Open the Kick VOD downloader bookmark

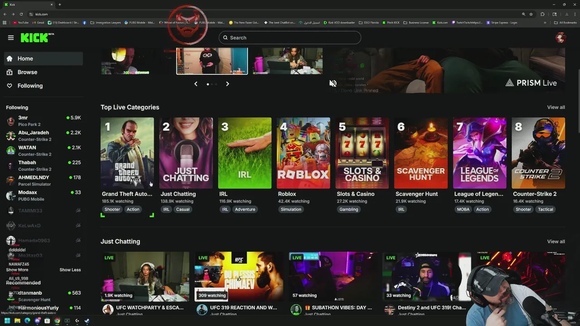click(x=339, y=23)
